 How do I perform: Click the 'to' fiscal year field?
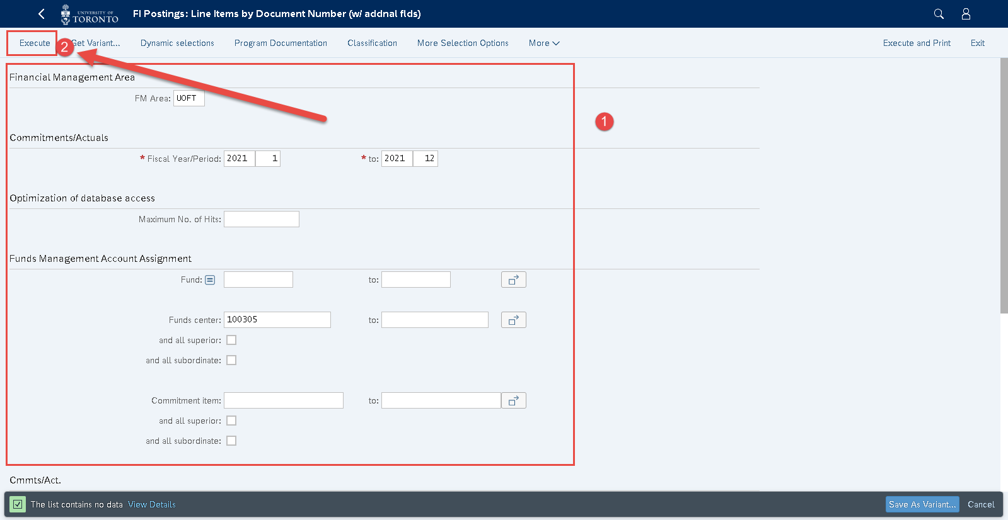click(x=397, y=159)
